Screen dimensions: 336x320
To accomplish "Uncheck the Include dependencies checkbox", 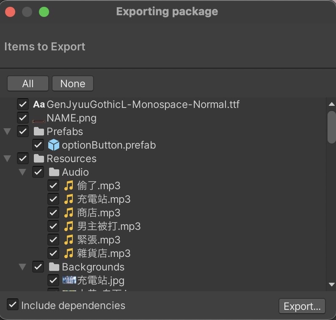I will pyautogui.click(x=13, y=305).
